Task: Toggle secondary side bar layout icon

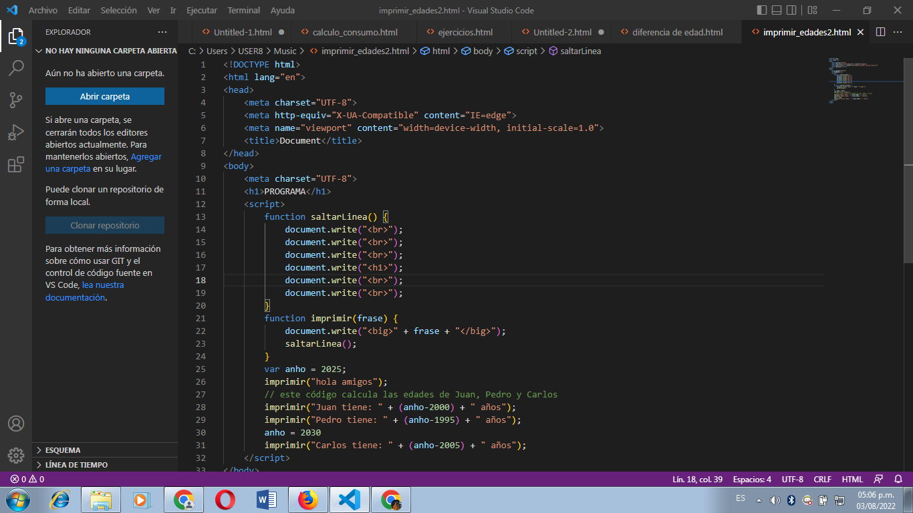Action: tap(792, 10)
